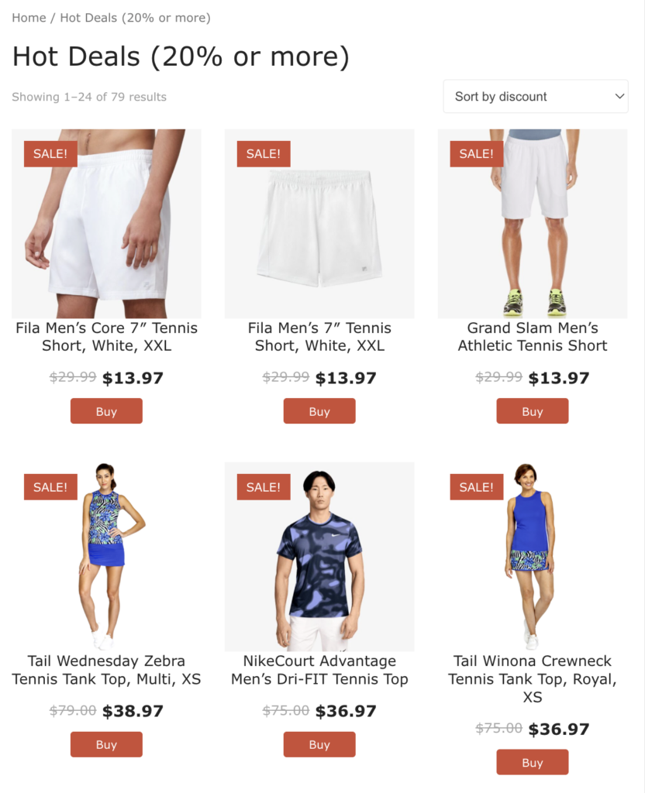Open Tail Winona Crewneck Tank Top photo
645x793 pixels.
tap(533, 557)
